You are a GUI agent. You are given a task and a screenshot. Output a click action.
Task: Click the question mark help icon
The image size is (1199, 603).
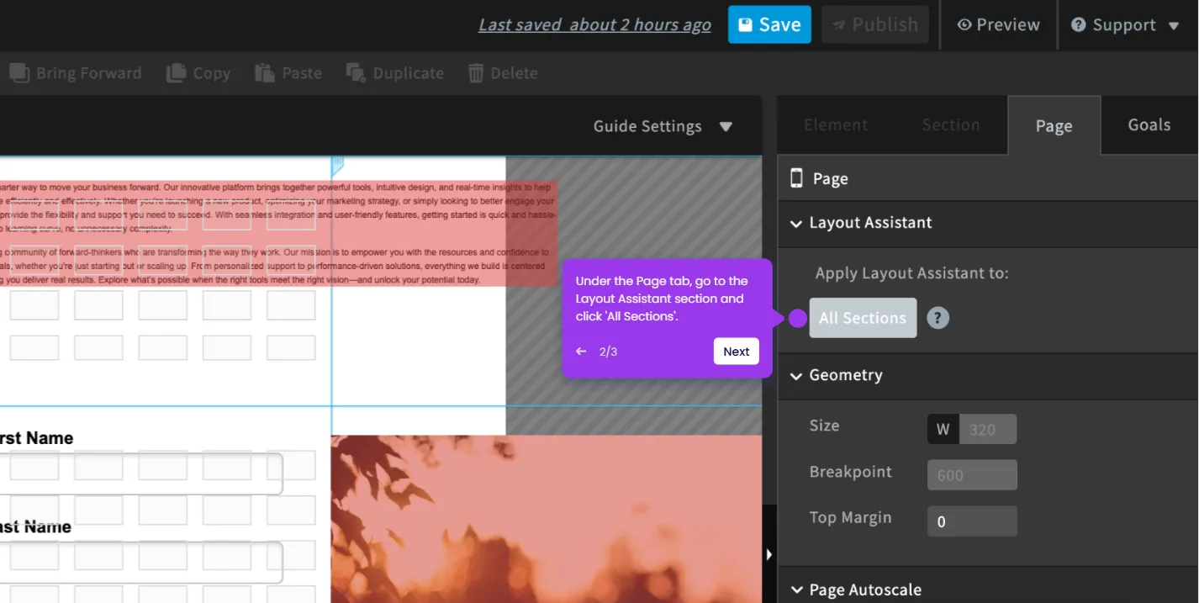coord(938,318)
